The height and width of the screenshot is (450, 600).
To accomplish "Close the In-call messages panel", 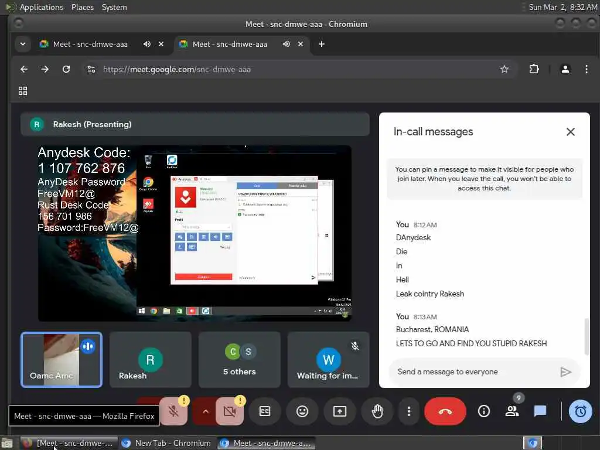I will coord(571,132).
